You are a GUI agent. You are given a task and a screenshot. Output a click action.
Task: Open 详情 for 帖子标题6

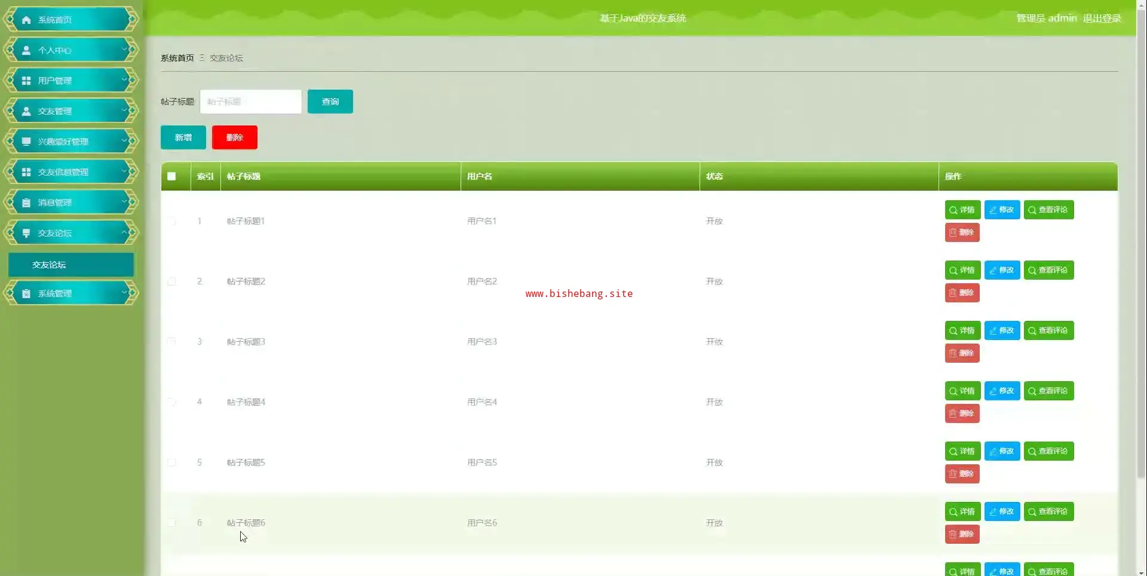pos(963,511)
